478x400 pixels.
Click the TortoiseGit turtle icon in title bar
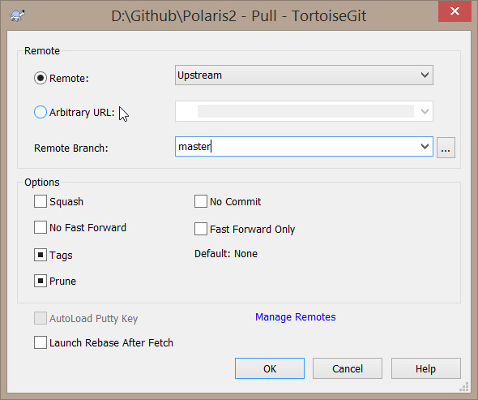(x=17, y=15)
